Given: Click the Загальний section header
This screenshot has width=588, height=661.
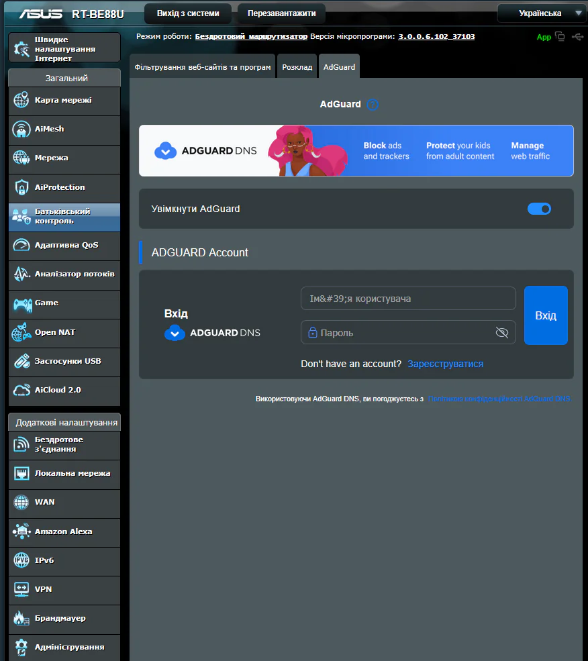Looking at the screenshot, I should 64,78.
